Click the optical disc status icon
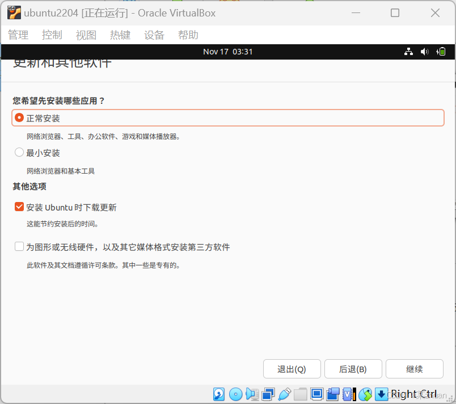Screen dimensions: 456x404 [x=235, y=394]
